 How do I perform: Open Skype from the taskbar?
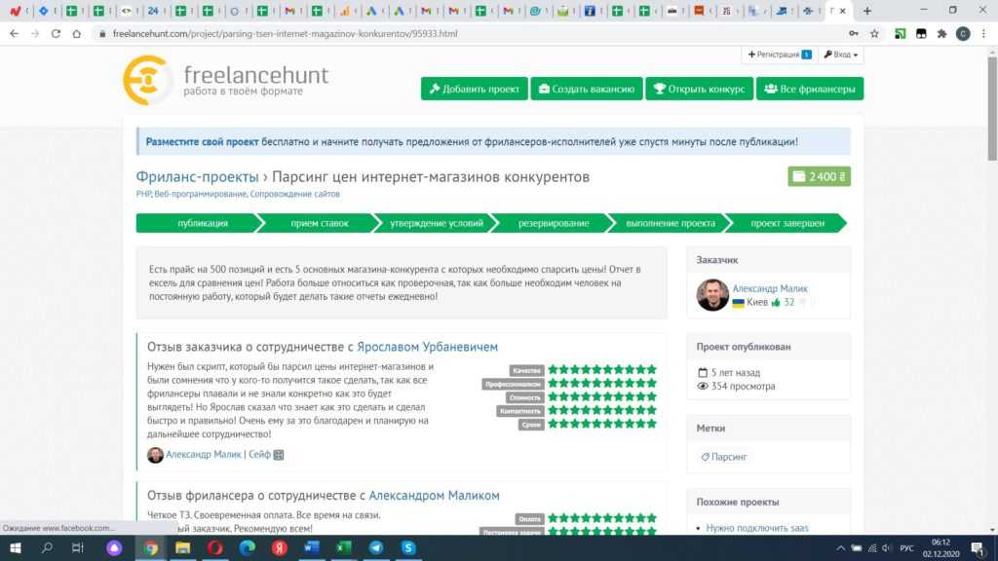408,547
